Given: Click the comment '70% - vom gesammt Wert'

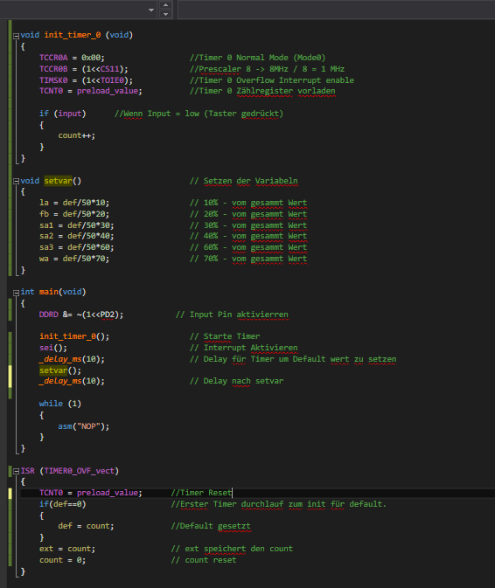Looking at the screenshot, I should click(x=248, y=259).
